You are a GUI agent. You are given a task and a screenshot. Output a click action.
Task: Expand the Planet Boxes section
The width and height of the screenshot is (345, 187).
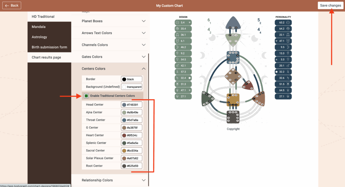[114, 21]
